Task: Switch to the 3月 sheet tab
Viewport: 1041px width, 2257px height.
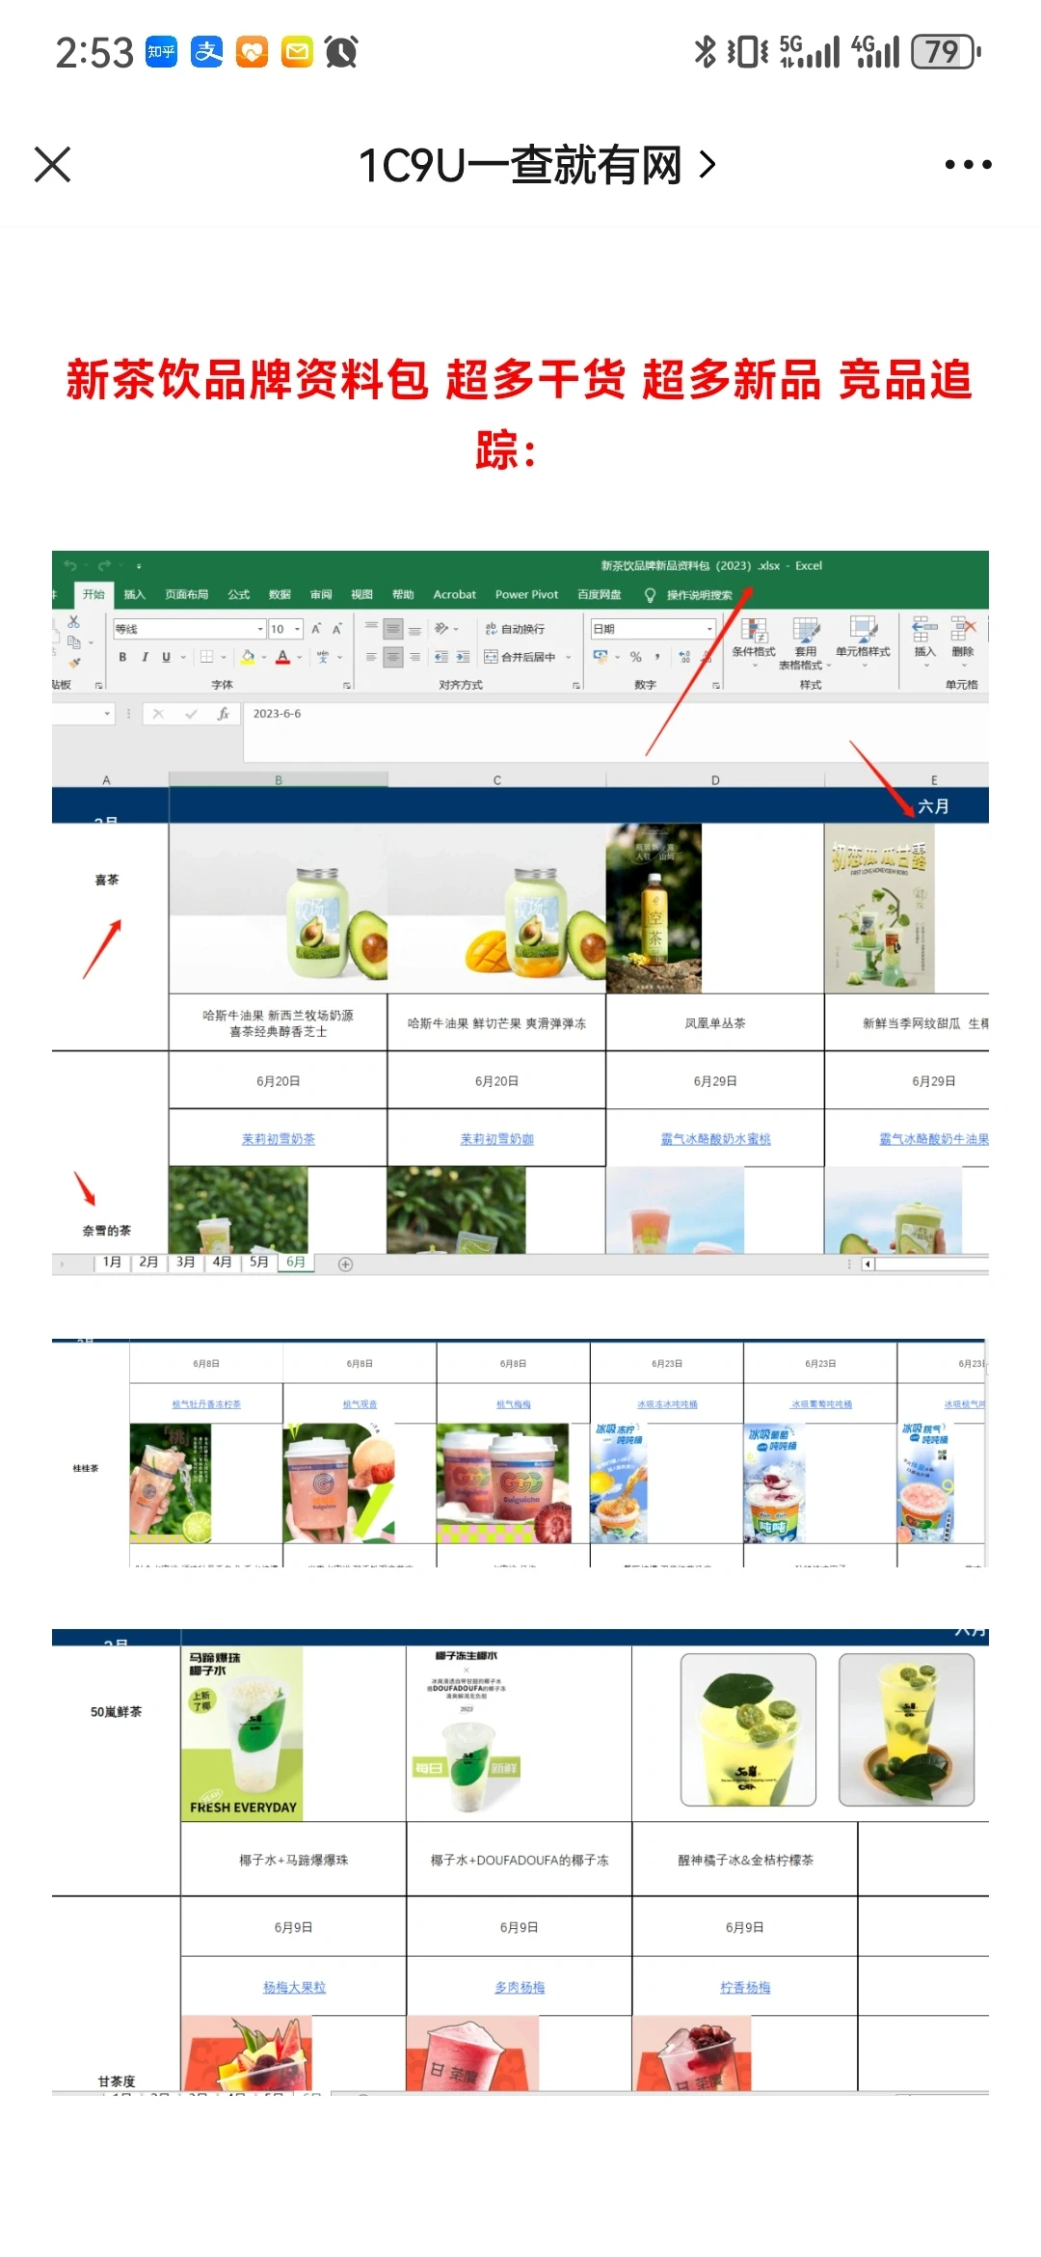Action: pos(185,1262)
